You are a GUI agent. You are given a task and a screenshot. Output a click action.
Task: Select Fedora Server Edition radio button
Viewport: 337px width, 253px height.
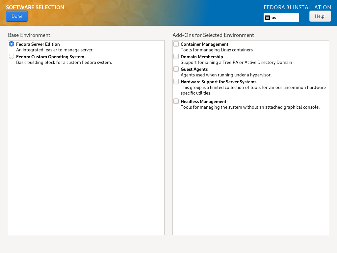pos(12,44)
